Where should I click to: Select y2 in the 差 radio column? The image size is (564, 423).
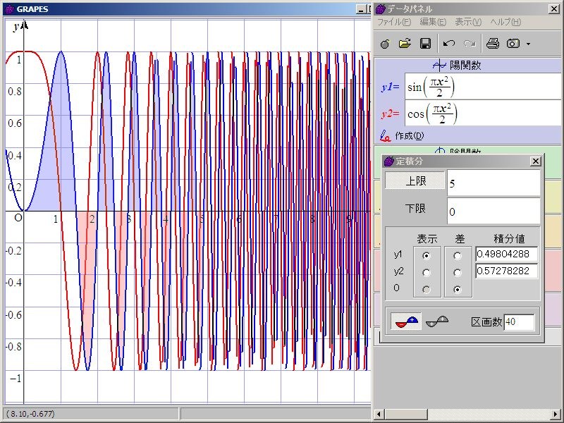pyautogui.click(x=458, y=272)
